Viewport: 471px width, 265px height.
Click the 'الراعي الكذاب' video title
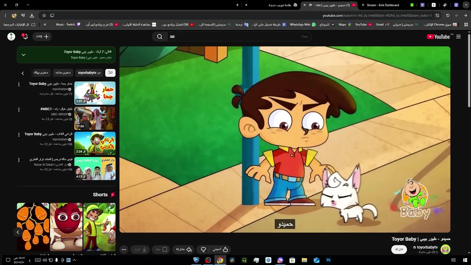49,134
